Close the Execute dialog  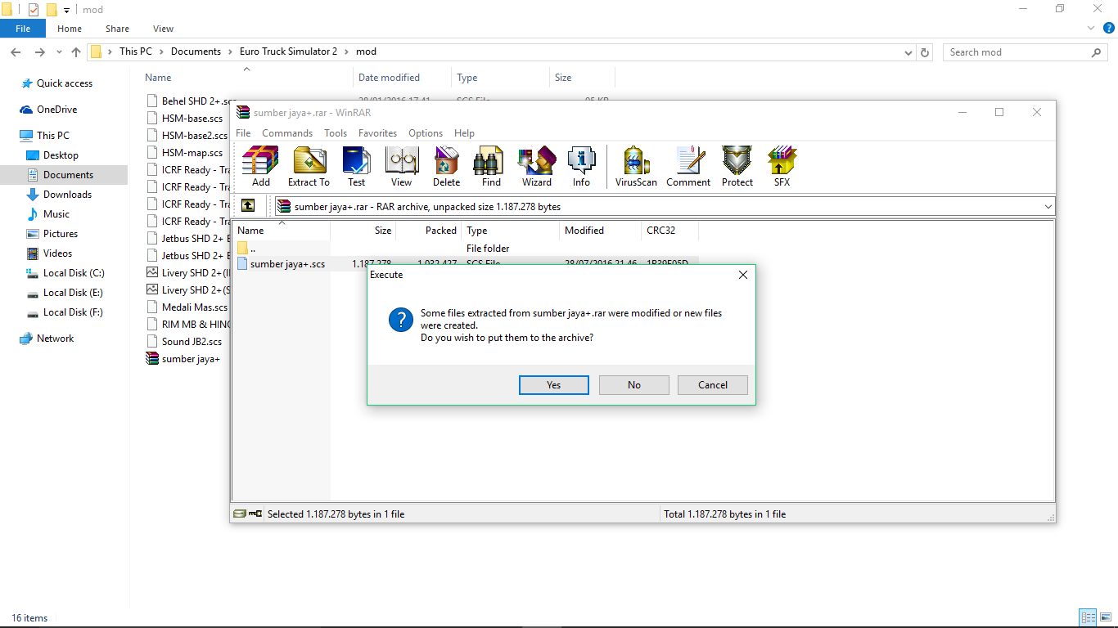pyautogui.click(x=743, y=275)
